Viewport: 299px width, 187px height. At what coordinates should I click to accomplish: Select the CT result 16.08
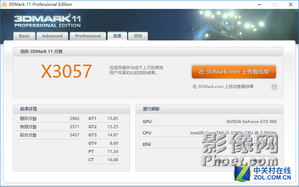click(113, 160)
